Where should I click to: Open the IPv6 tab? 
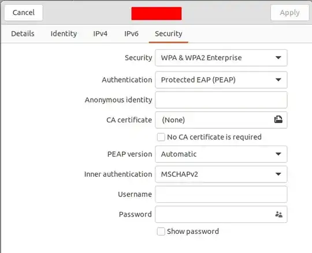[131, 34]
